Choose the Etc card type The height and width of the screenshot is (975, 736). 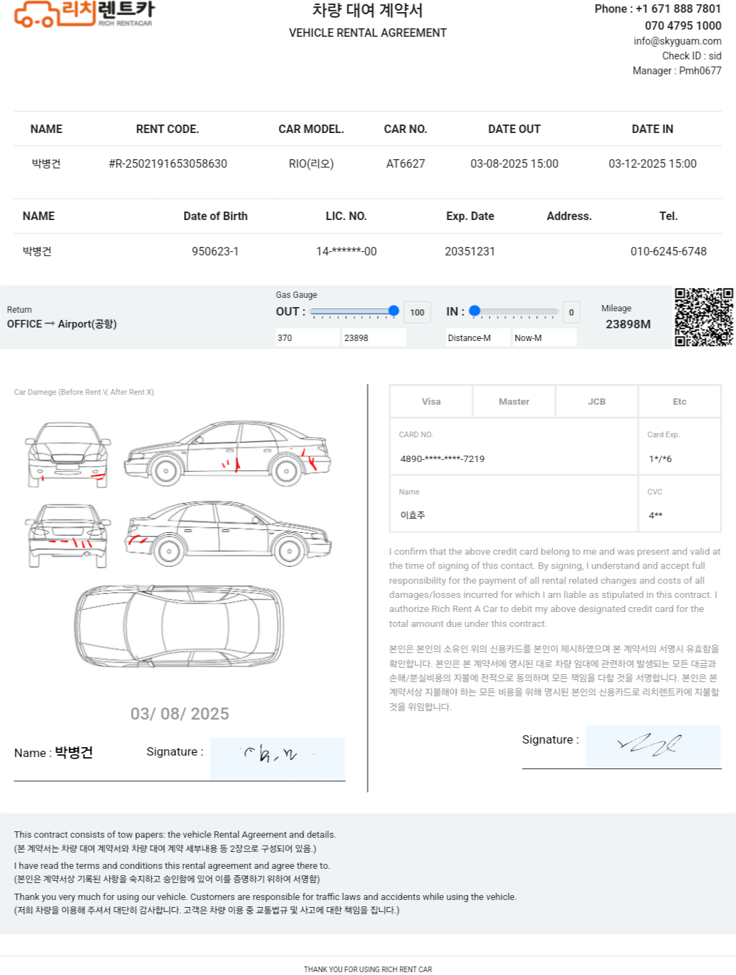(679, 402)
